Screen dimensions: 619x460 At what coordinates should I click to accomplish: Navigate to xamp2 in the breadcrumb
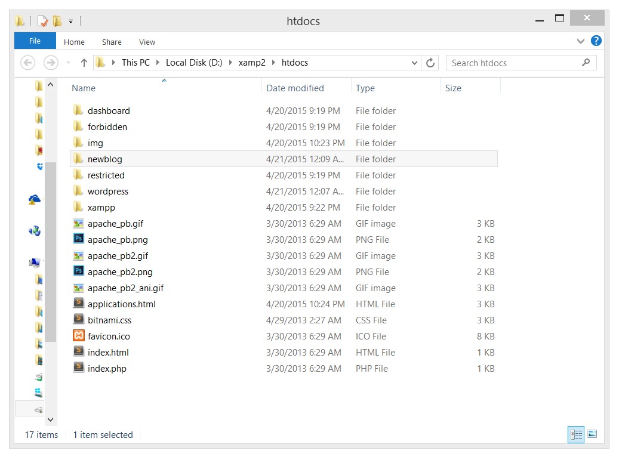click(x=252, y=63)
